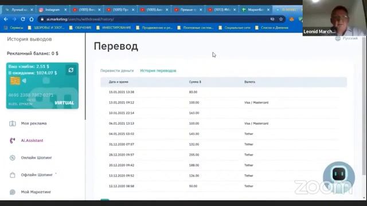Image resolution: width=367 pixels, height=206 pixels.
Task: Open the browser home page icon
Action: click(x=32, y=19)
